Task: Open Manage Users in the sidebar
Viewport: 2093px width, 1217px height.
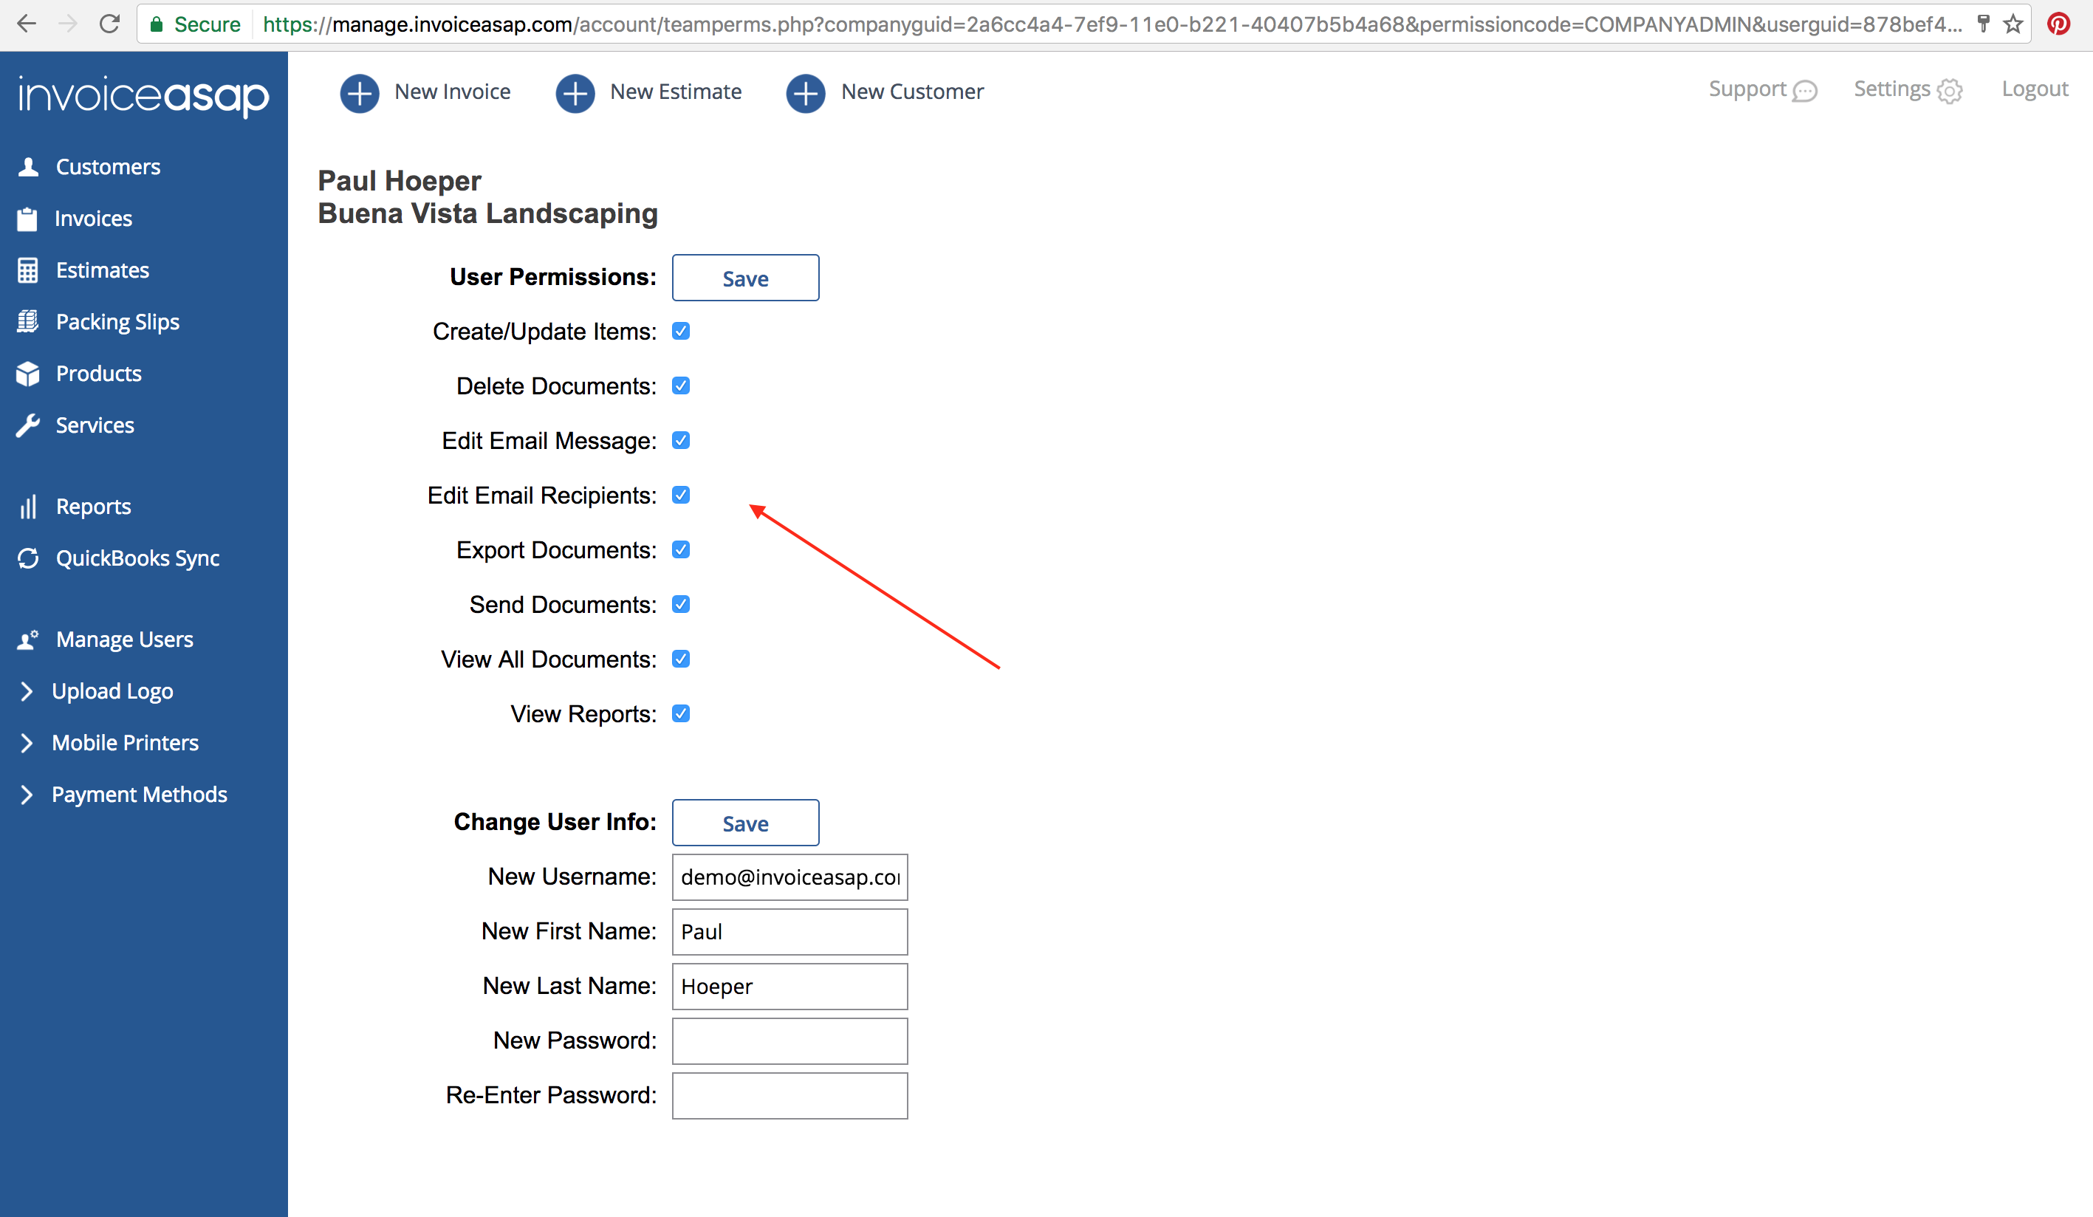Action: [x=124, y=640]
